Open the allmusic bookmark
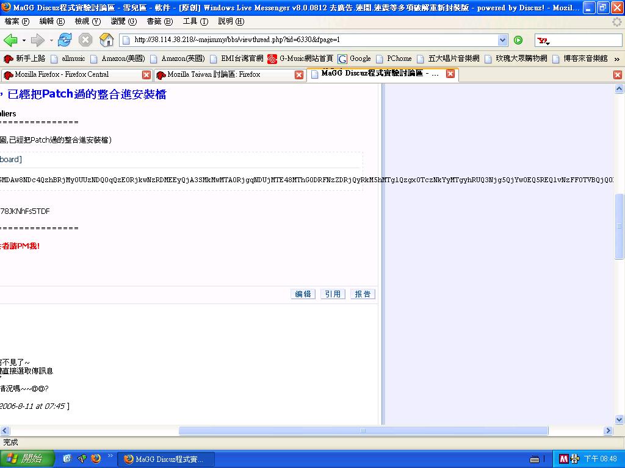 point(68,59)
